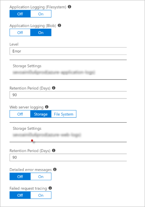Viewport: 145px width, 207px height.
Task: Click info icon beside Web server logging
Action: tap(47, 107)
